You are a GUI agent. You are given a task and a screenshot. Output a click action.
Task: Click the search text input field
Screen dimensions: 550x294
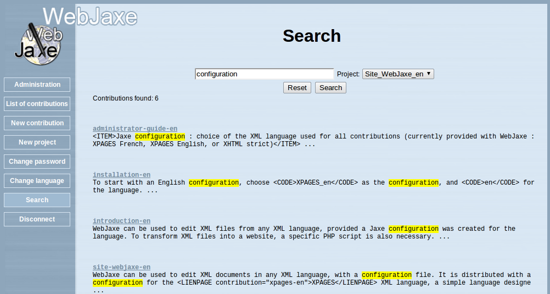264,74
